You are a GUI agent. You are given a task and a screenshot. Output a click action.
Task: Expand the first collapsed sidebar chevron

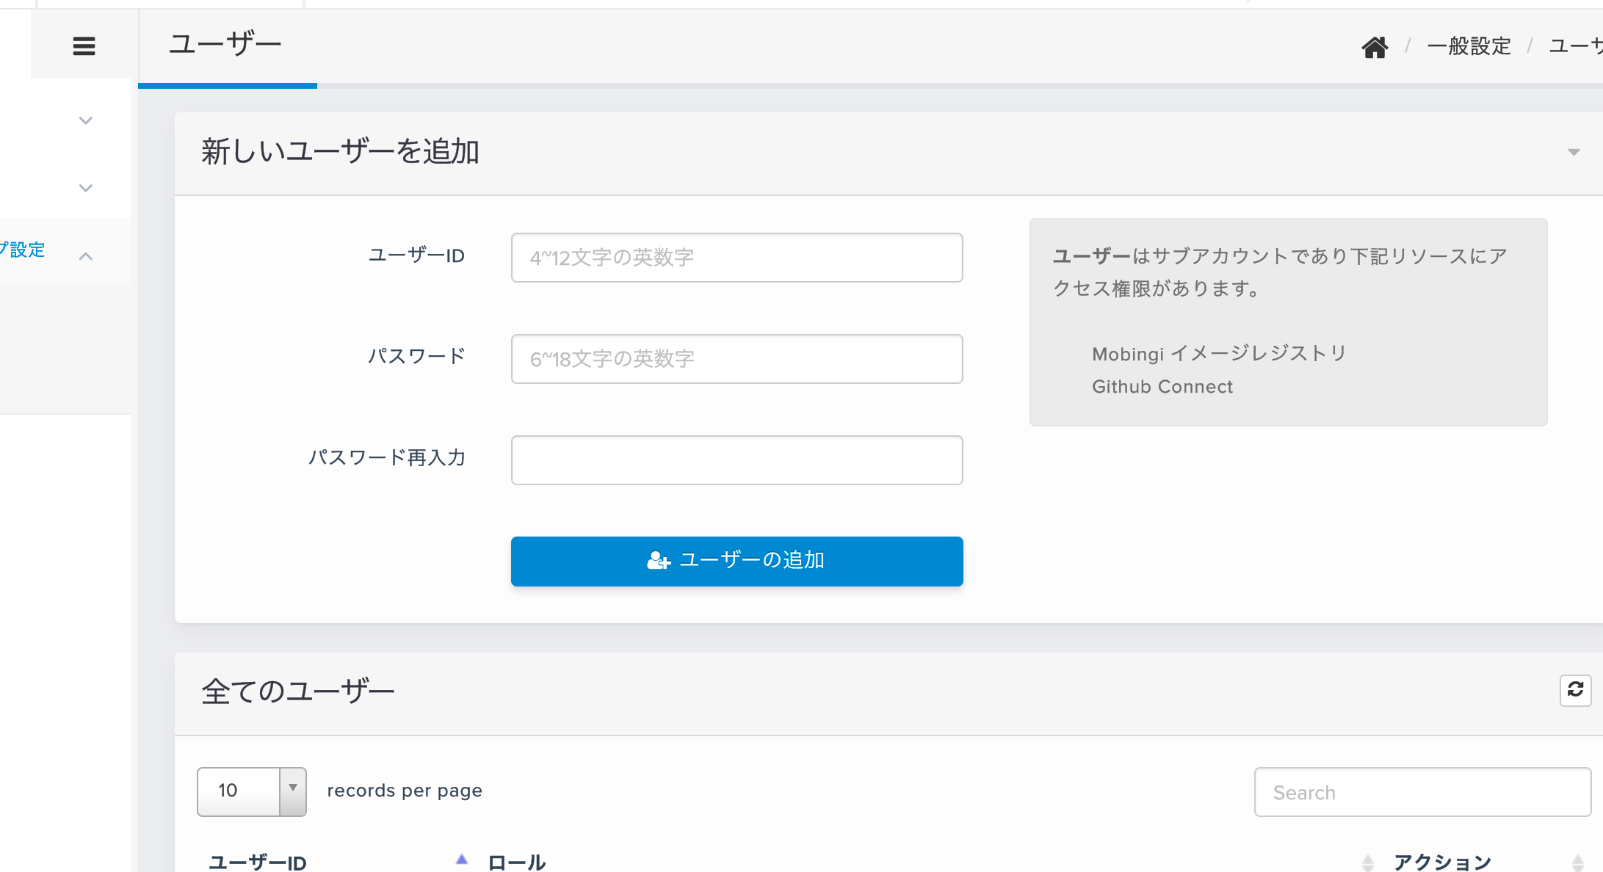86,120
